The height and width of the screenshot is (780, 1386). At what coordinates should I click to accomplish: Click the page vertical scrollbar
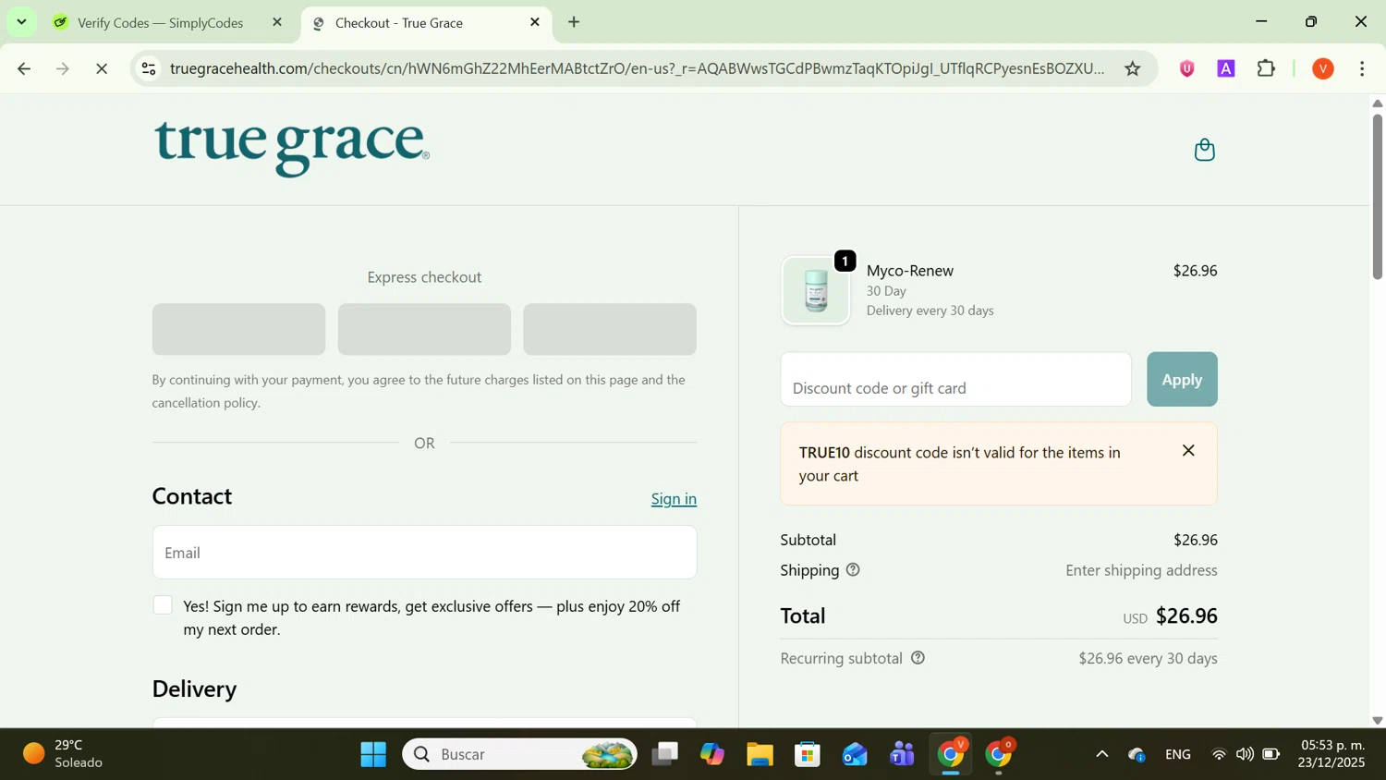[1377, 196]
